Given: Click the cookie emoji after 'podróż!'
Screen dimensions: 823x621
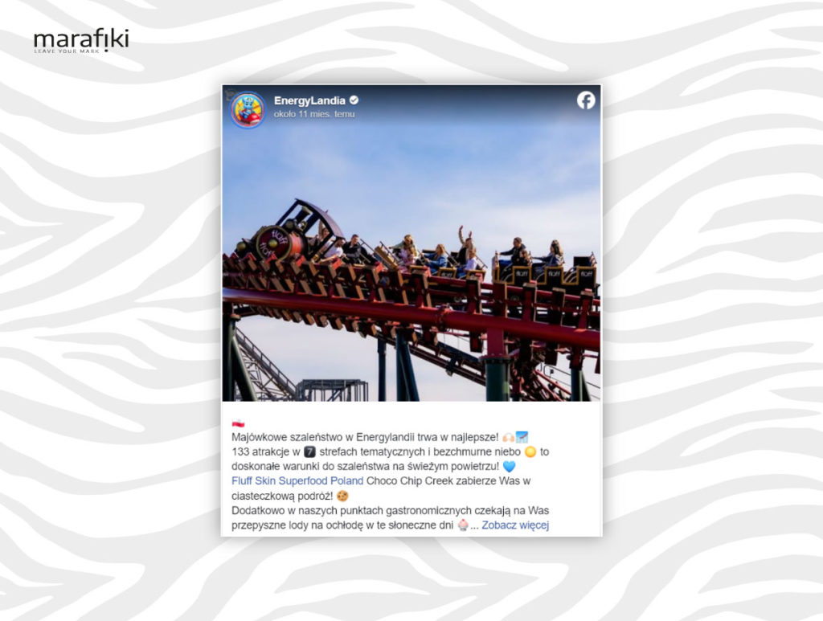Looking at the screenshot, I should tap(342, 496).
